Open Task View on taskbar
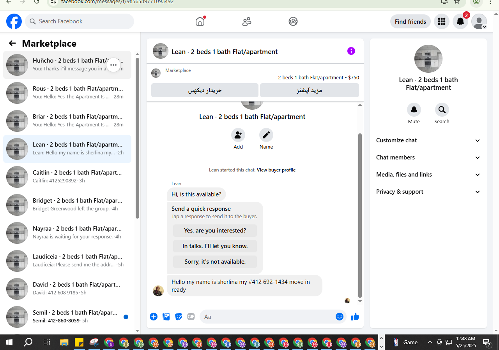Image resolution: width=499 pixels, height=350 pixels. [x=46, y=342]
